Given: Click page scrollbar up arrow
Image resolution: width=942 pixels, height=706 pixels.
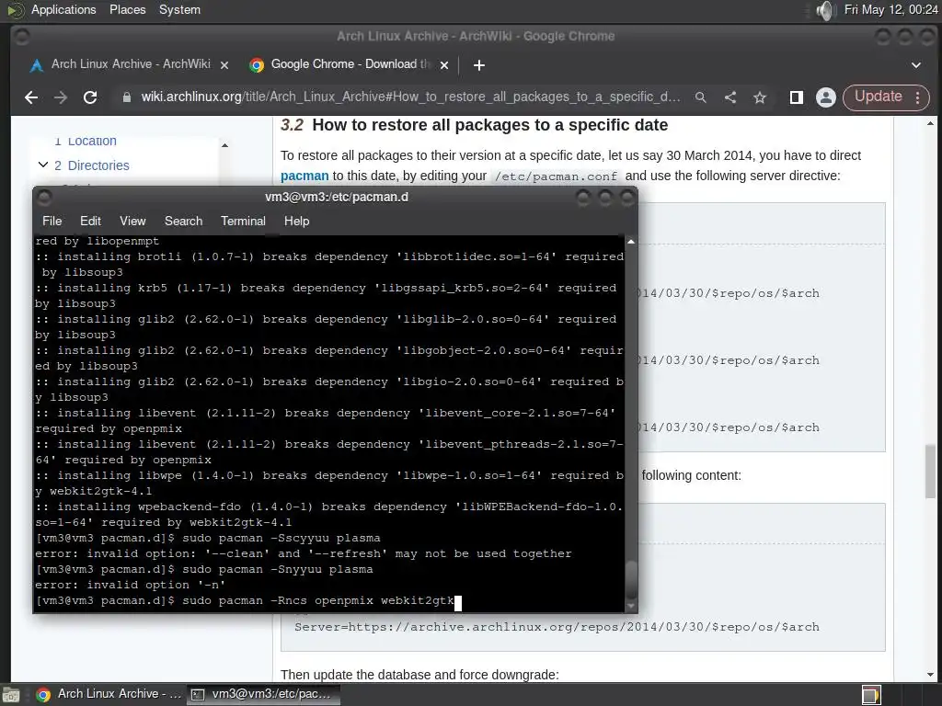Looking at the screenshot, I should (x=930, y=124).
